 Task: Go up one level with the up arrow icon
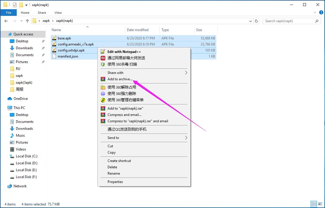27,21
